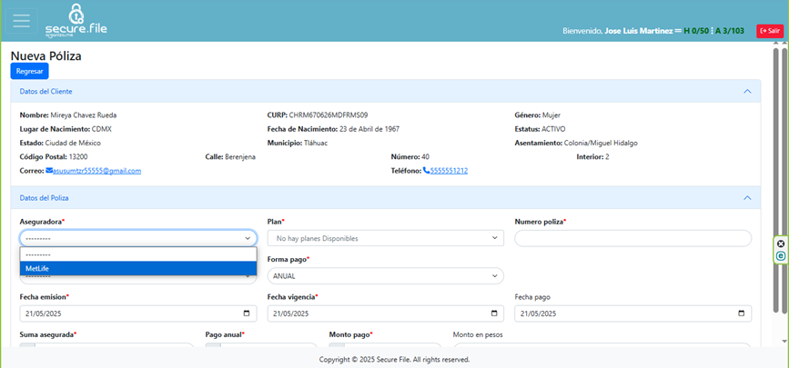This screenshot has width=789, height=368.
Task: Click the phone icon next to Teléfono
Action: coord(426,171)
